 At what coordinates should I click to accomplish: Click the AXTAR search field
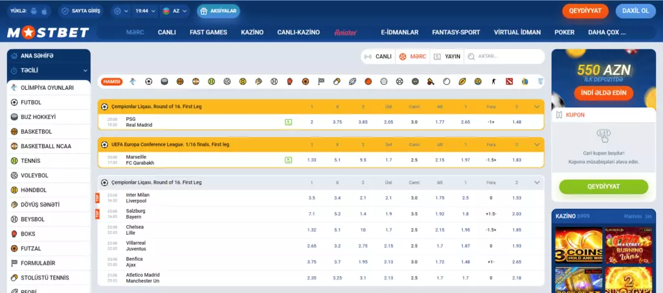coord(504,56)
